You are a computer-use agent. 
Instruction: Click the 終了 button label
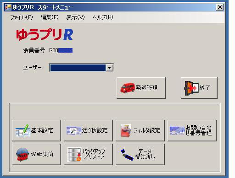(205, 88)
